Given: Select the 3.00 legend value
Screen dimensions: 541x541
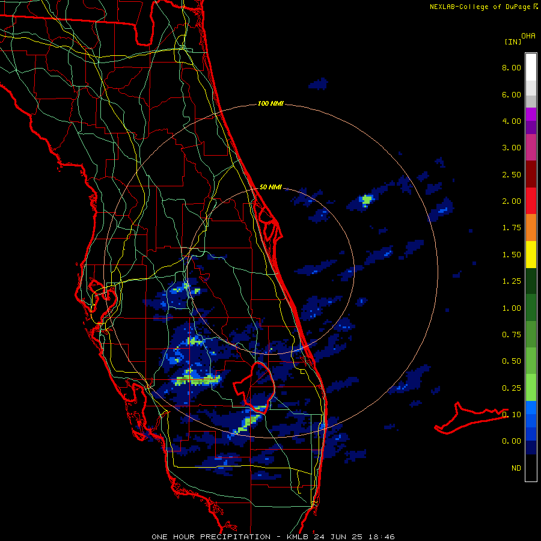Looking at the screenshot, I should [x=512, y=148].
